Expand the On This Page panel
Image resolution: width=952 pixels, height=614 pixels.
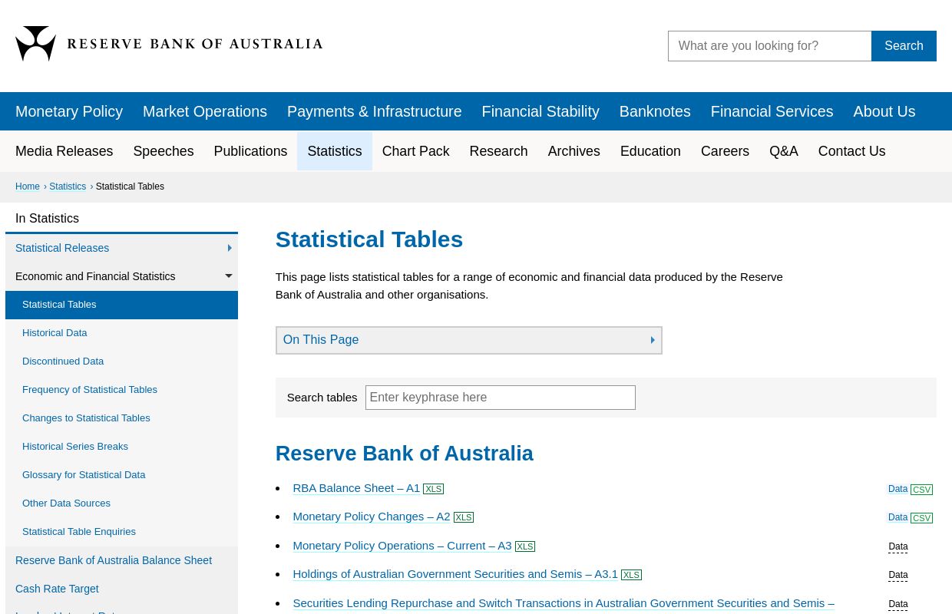(468, 340)
